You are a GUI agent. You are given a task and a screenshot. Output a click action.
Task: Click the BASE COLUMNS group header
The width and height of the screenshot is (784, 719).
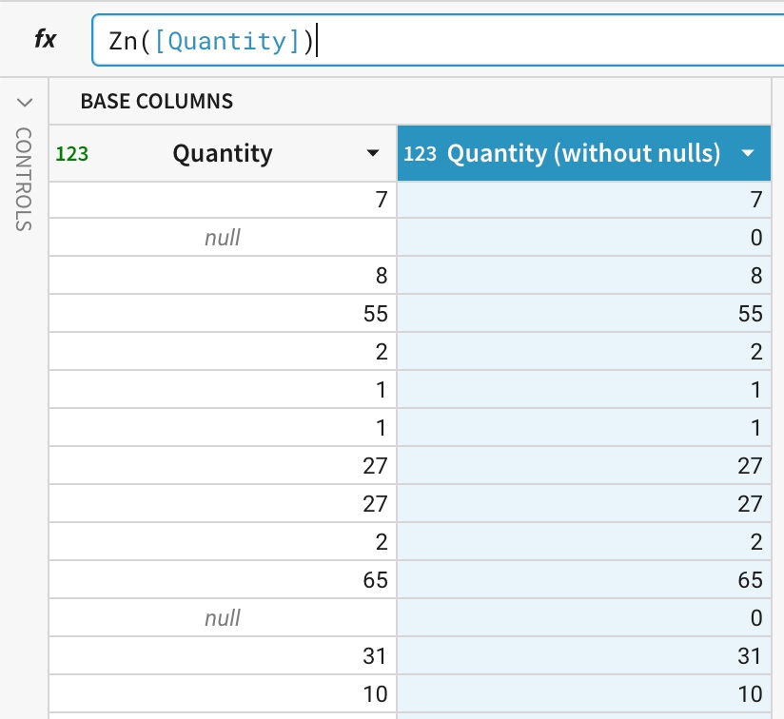pyautogui.click(x=156, y=101)
